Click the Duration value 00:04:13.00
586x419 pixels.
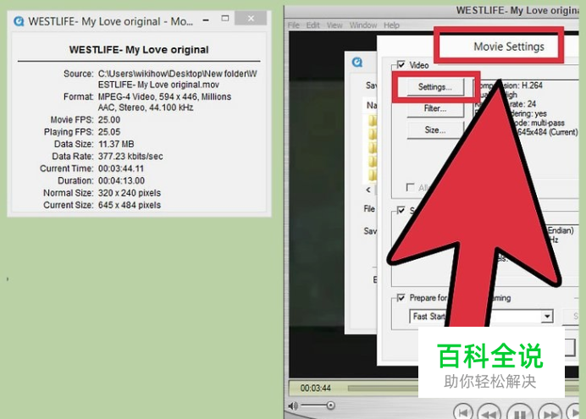coord(121,181)
